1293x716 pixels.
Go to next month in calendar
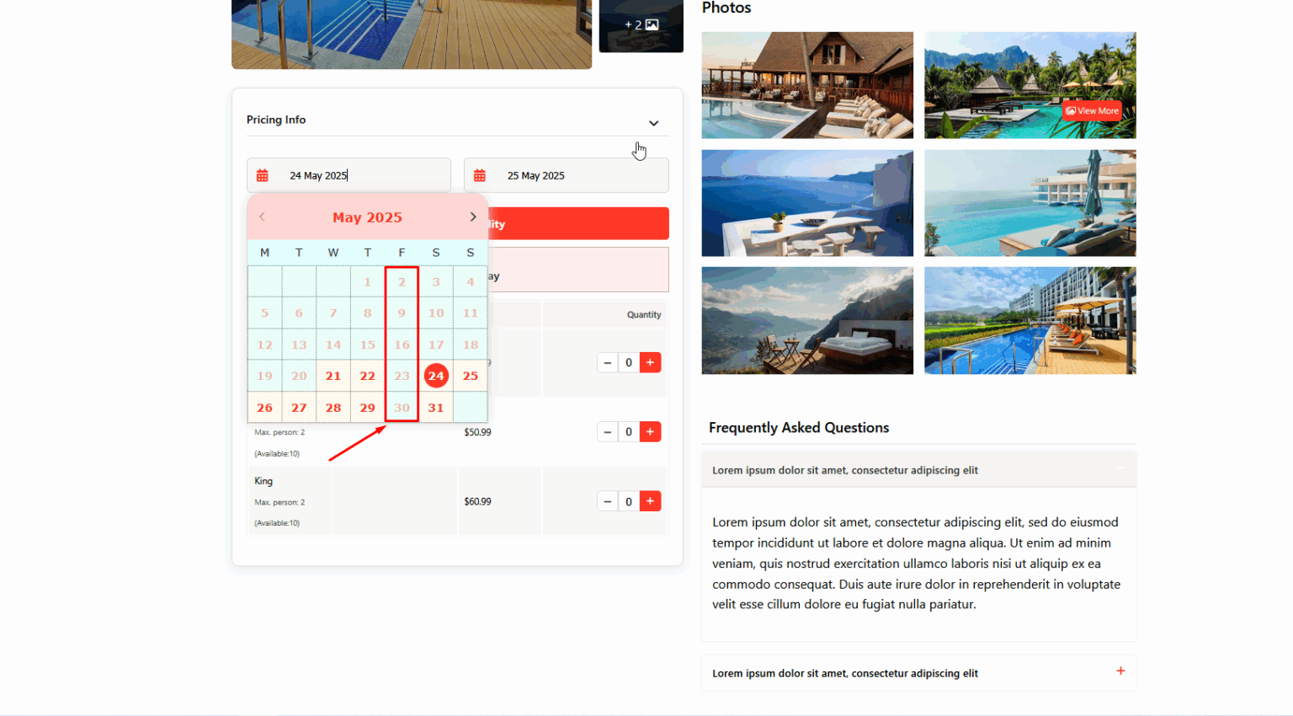coord(472,217)
